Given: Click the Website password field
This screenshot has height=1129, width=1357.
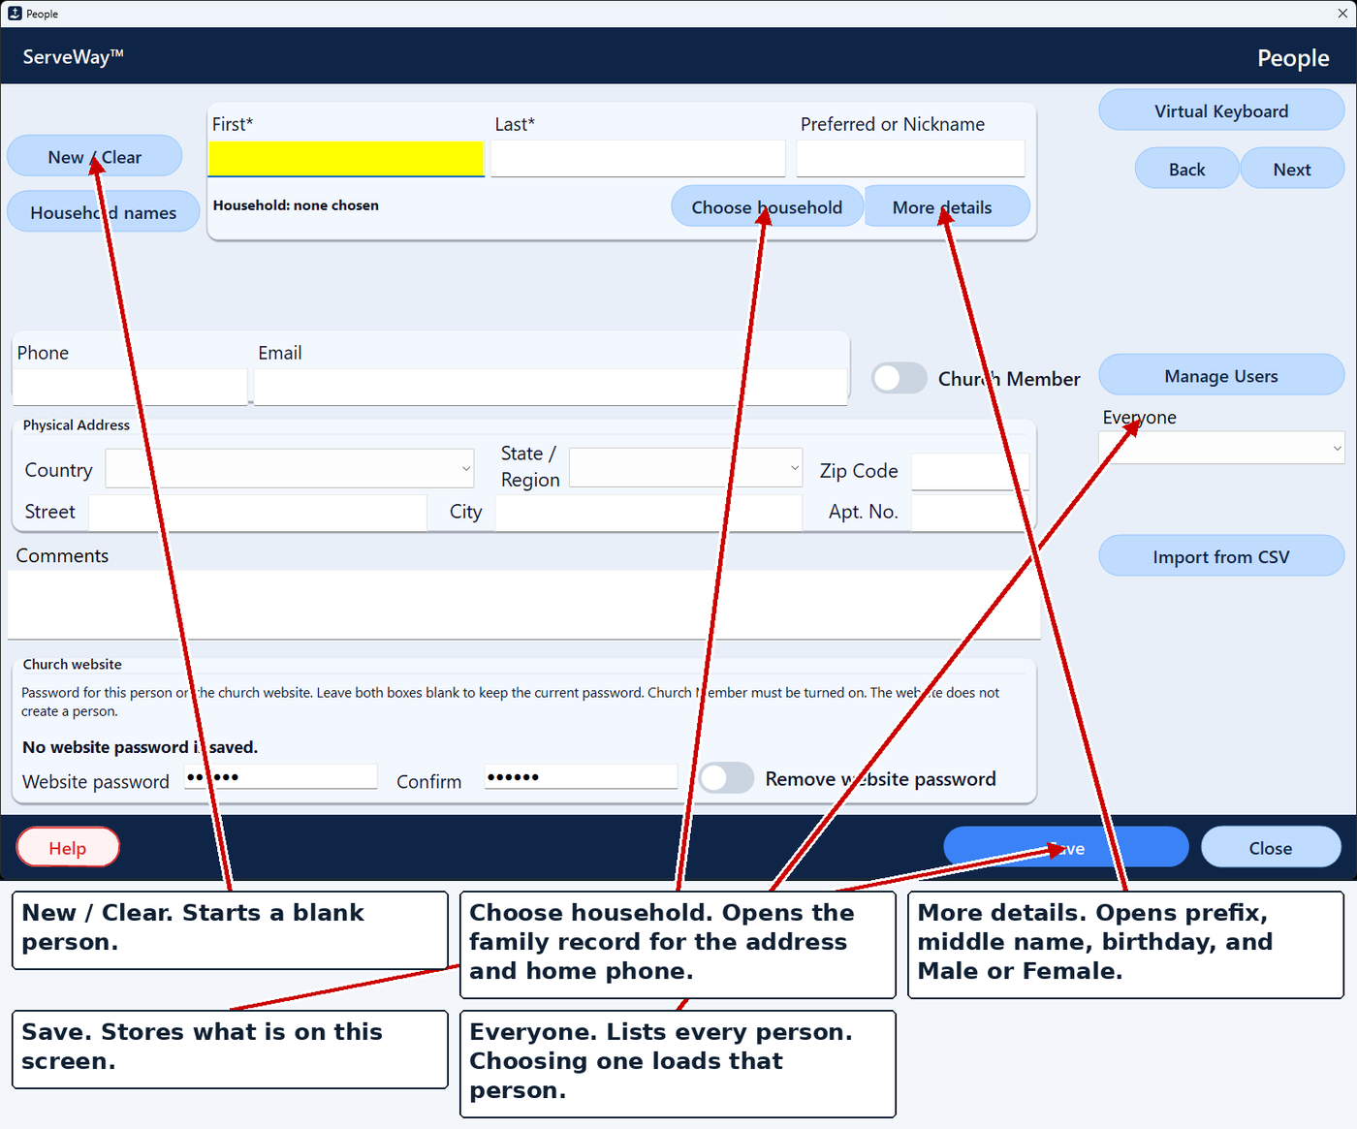Looking at the screenshot, I should pos(280,776).
